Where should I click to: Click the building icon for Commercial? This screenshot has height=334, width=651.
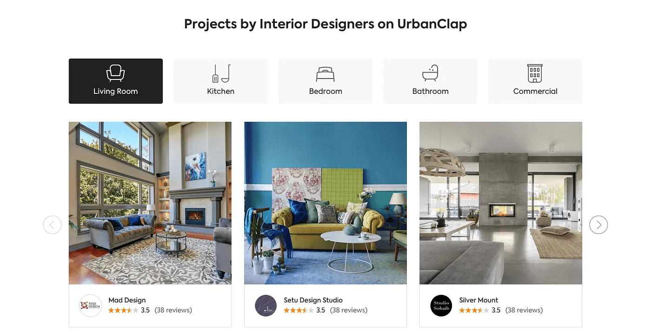point(535,73)
